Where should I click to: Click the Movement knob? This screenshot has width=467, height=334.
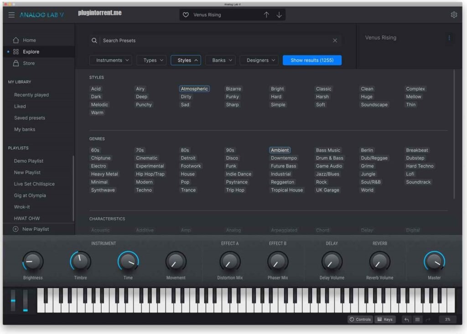pos(176,261)
